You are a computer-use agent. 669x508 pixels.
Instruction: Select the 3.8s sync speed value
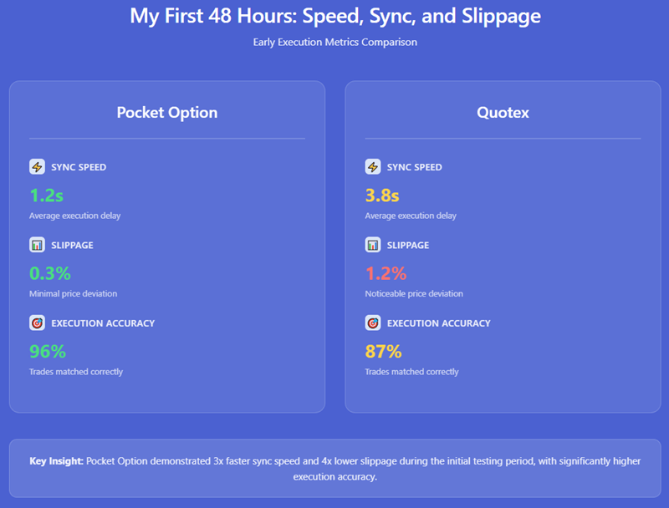tap(382, 196)
